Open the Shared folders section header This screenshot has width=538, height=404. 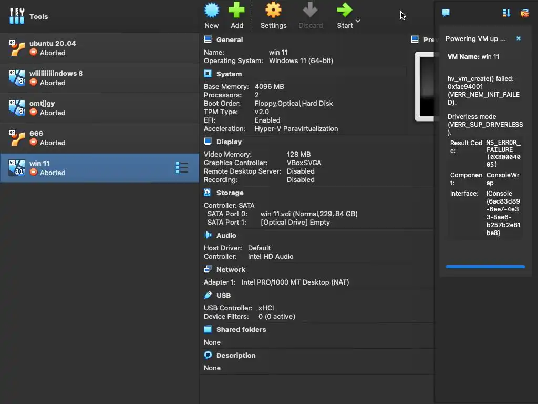[x=241, y=329]
